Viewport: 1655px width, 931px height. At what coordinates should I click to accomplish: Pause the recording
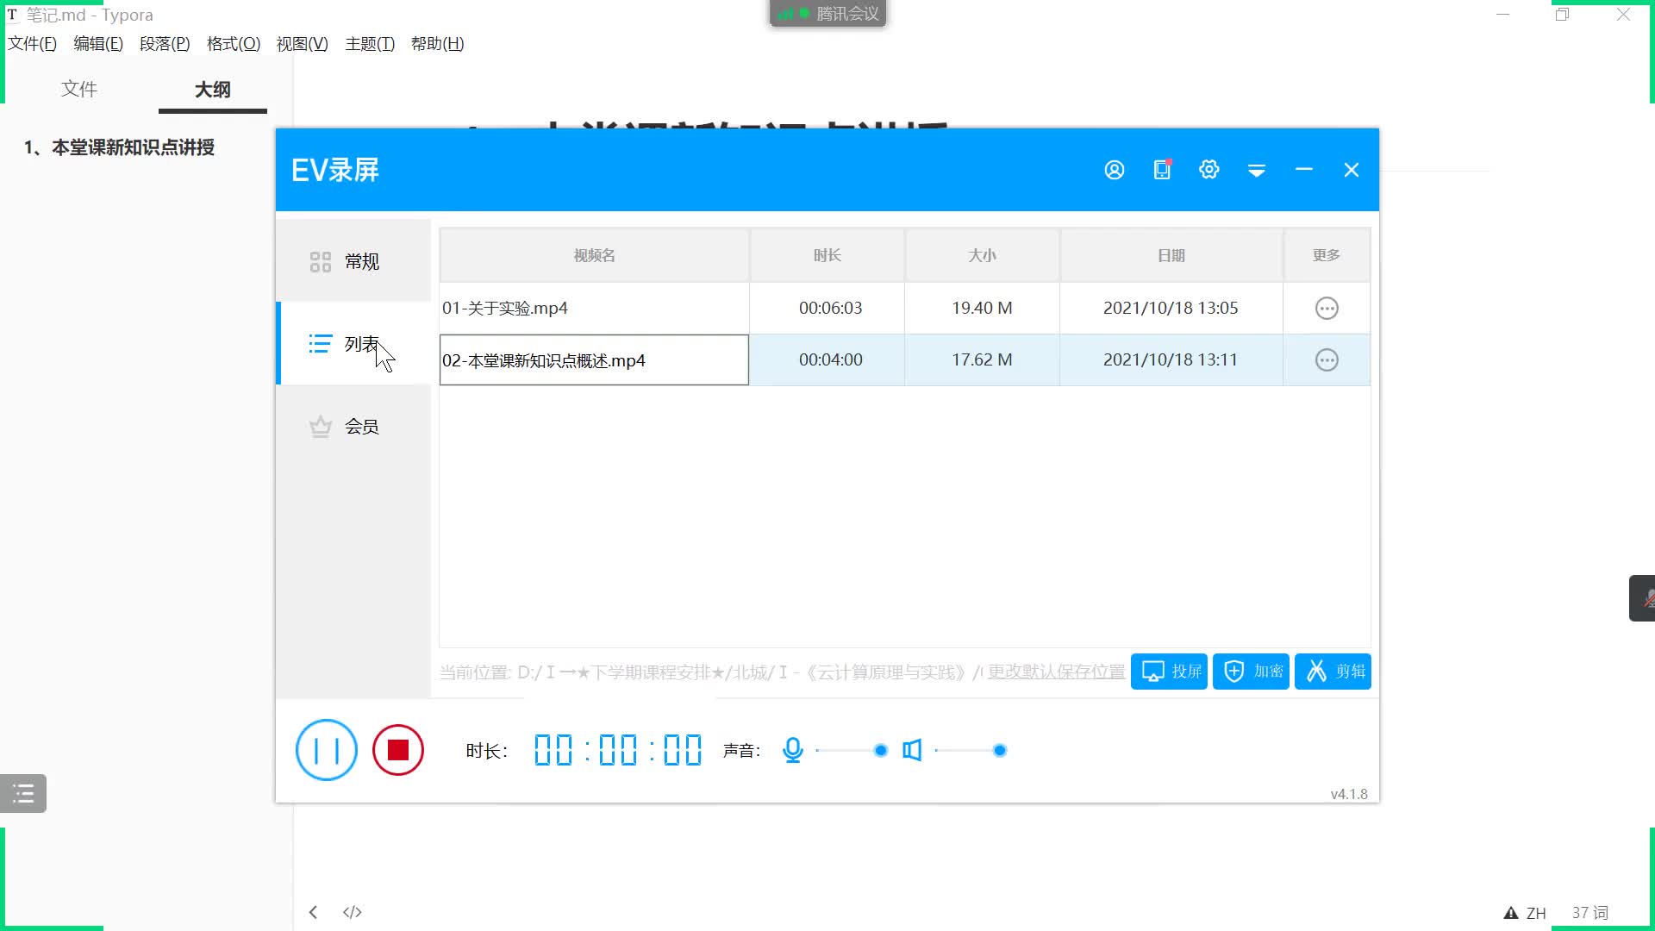tap(327, 750)
